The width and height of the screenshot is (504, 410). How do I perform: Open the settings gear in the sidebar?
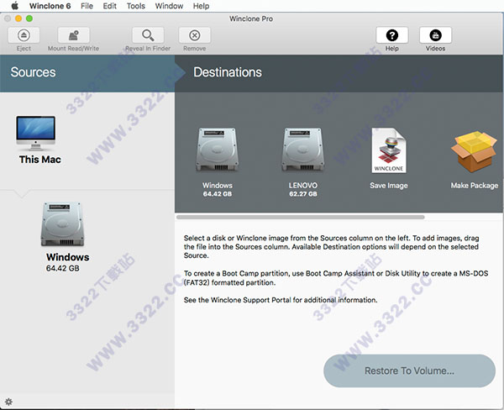pyautogui.click(x=8, y=402)
